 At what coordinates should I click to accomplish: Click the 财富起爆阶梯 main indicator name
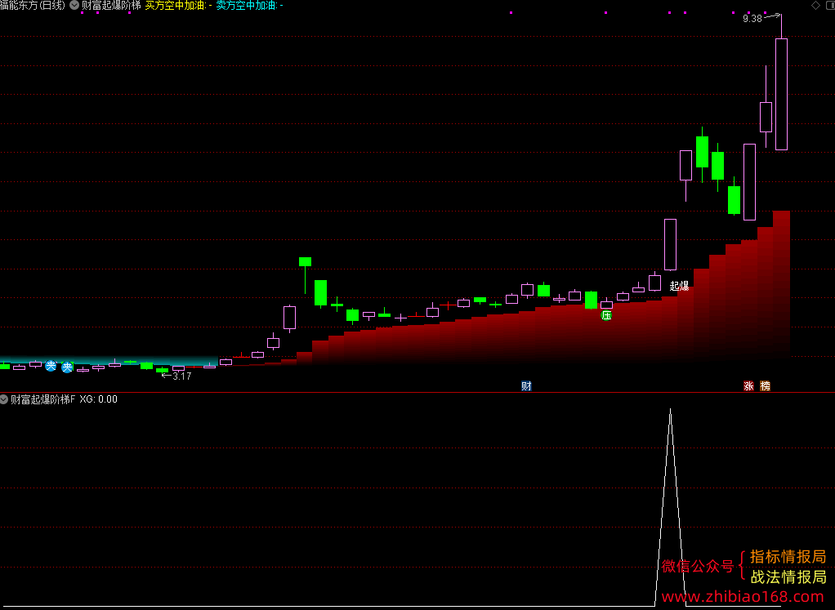pyautogui.click(x=111, y=6)
